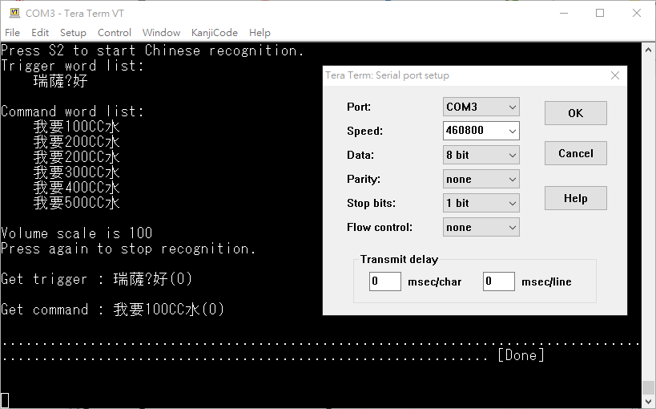
Task: Click 'Press again to stop recognition.' line
Action: point(128,249)
